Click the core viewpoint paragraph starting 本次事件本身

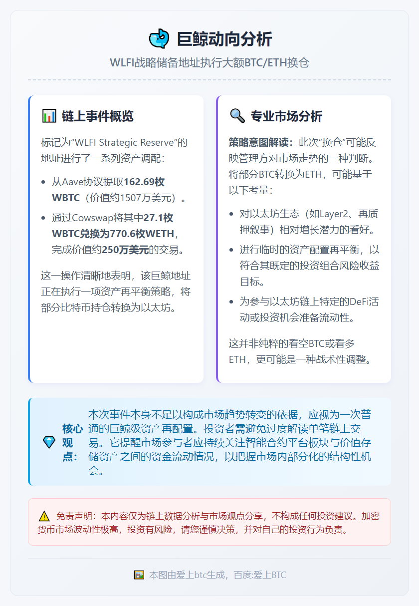coord(229,442)
